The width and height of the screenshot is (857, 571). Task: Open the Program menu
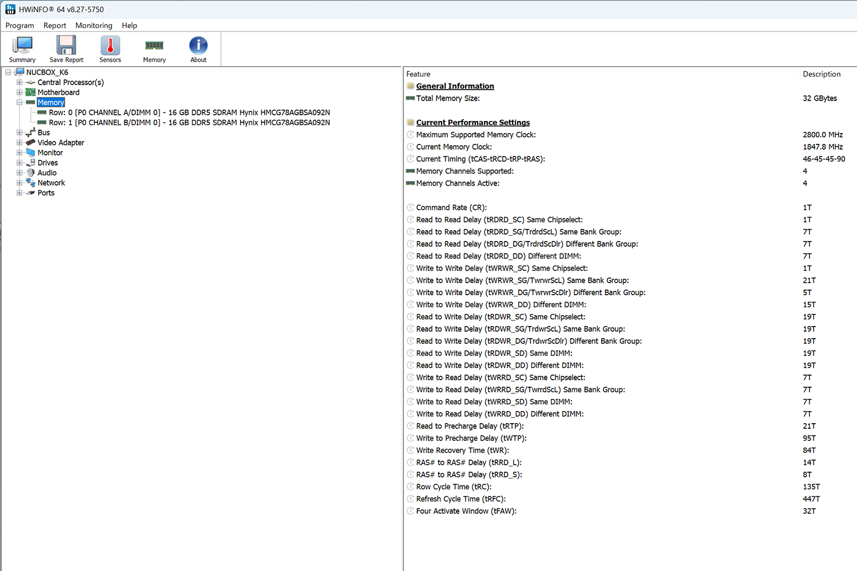[x=20, y=26]
